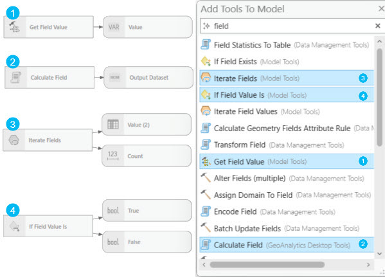Click the Get Field Value tool icon in model
This screenshot has width=385, height=277.
pyautogui.click(x=15, y=27)
